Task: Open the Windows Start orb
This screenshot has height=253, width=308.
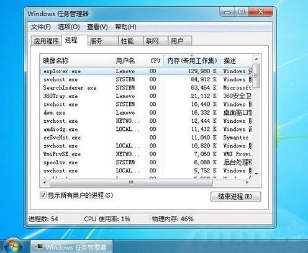Action: tap(13, 246)
